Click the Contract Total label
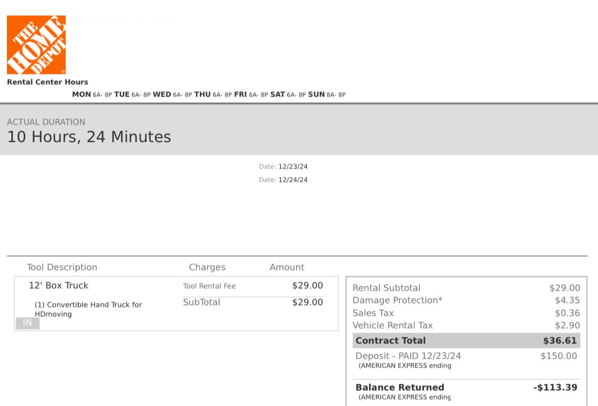 [391, 341]
